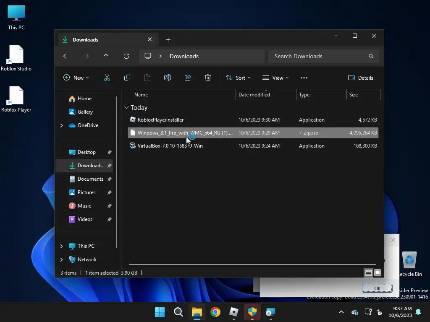This screenshot has height=322, width=430.
Task: Add a new tab with plus button
Action: tap(168, 40)
